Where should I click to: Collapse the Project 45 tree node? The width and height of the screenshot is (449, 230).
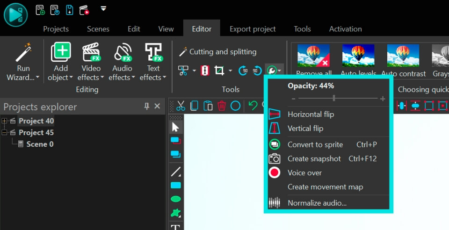[4, 132]
